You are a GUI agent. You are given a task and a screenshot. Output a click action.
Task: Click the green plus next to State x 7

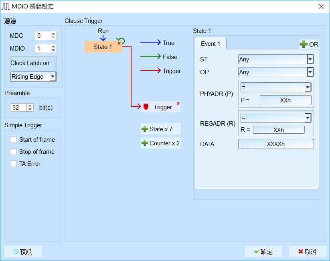(145, 129)
